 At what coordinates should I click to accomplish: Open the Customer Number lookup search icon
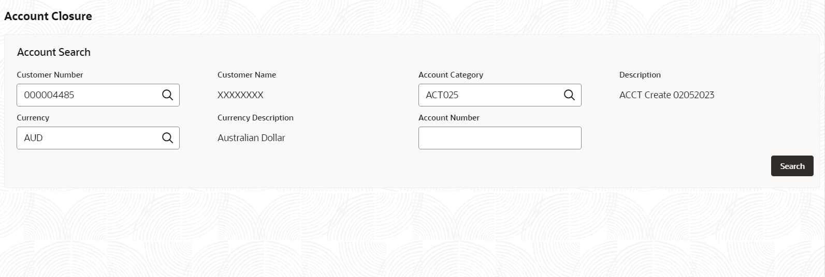[167, 95]
